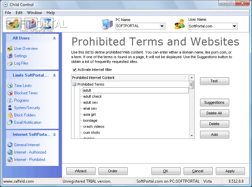
Task: Click version 9.512.0.0 in status bar
Action: coord(236,181)
